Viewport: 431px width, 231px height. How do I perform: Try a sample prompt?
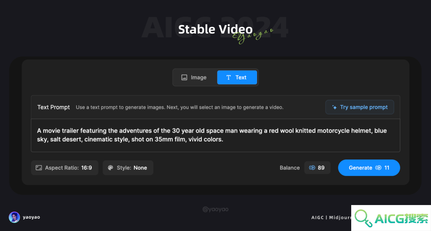point(360,107)
